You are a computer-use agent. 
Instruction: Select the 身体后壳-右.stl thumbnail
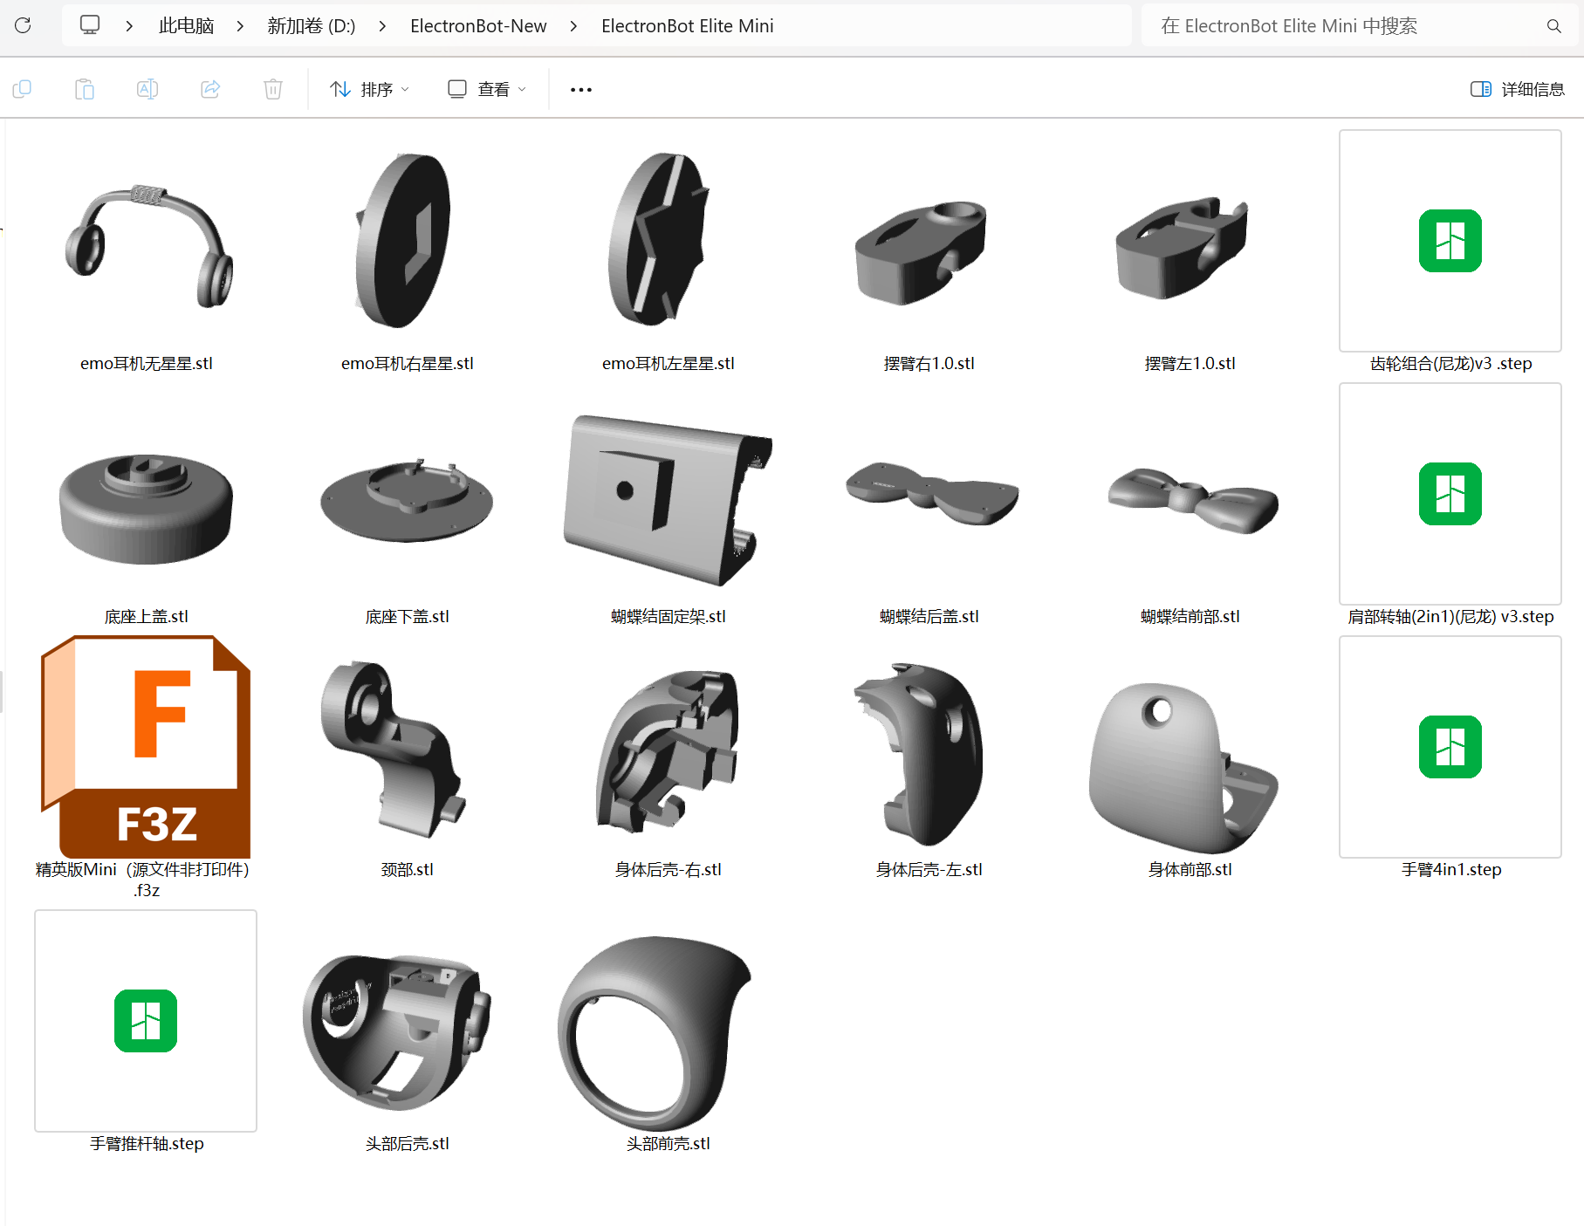coord(669,751)
